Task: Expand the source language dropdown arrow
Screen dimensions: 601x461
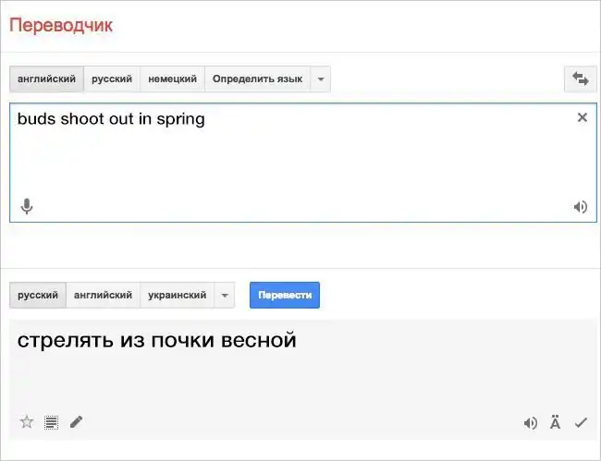Action: (x=320, y=79)
